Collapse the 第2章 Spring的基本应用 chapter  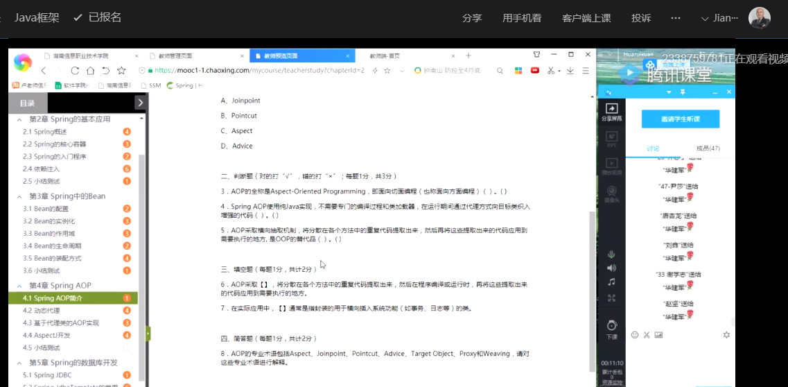click(19, 119)
